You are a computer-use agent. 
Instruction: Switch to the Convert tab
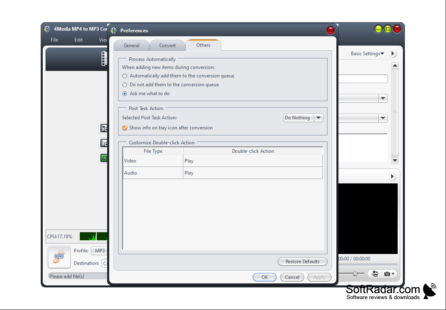pos(167,46)
